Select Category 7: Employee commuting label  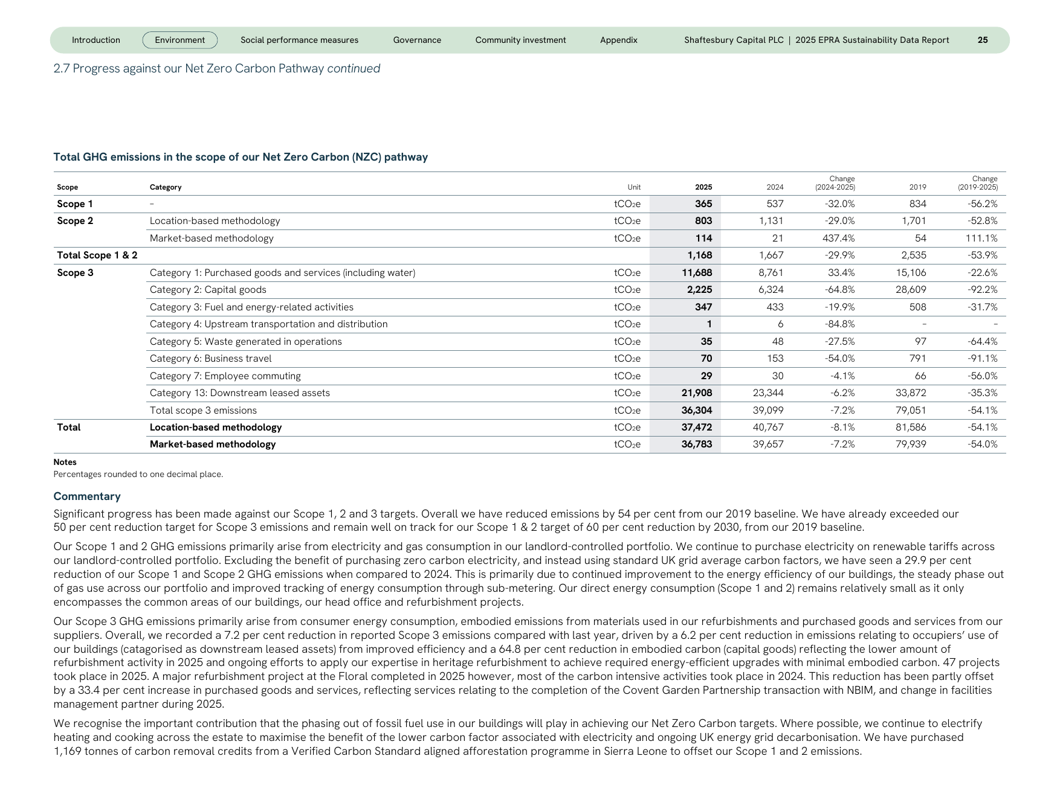click(225, 376)
